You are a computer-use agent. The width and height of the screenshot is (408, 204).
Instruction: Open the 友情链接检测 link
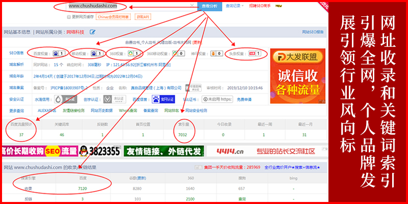coord(73,110)
